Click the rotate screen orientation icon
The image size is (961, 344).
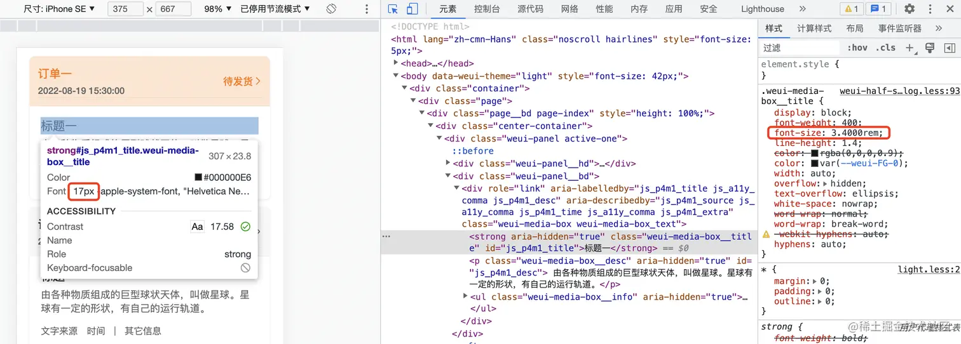click(x=331, y=9)
